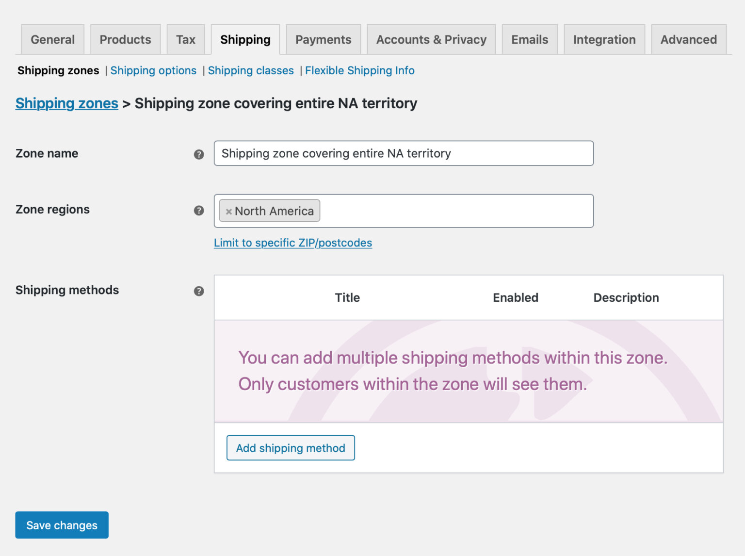Screen dimensions: 745x556
Task: Click the Zone name help icon
Action: (x=198, y=154)
